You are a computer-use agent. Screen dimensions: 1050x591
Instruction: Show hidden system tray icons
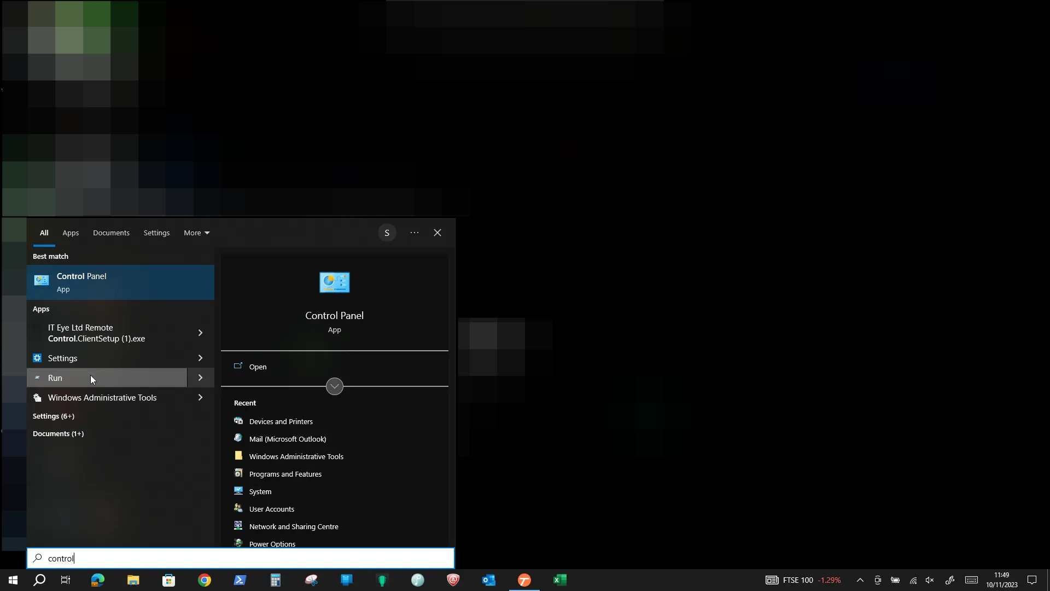860,580
